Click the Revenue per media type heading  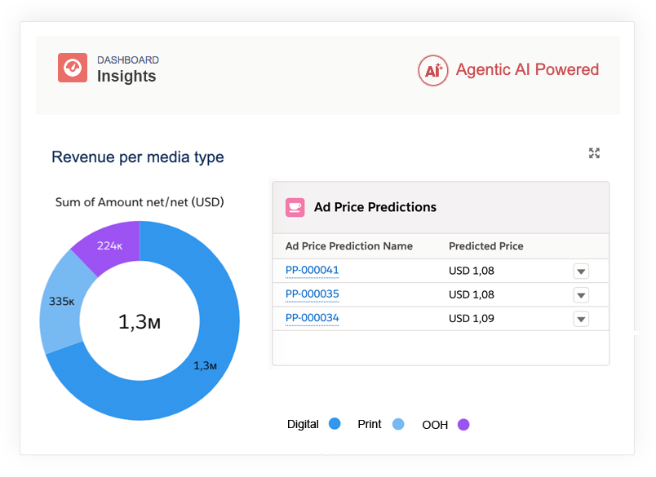pyautogui.click(x=138, y=157)
